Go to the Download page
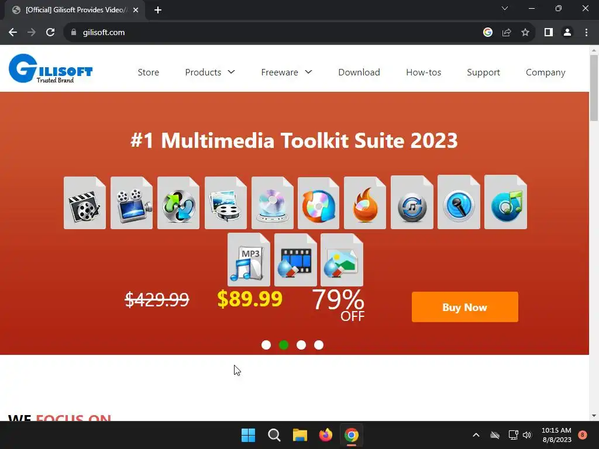599x449 pixels. pyautogui.click(x=359, y=72)
